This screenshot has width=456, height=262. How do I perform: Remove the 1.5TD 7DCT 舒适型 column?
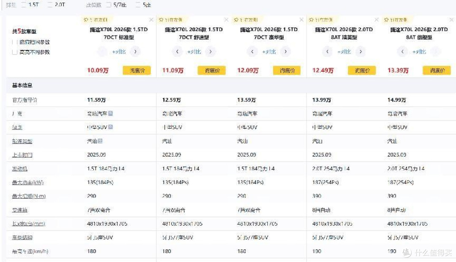pyautogui.click(x=226, y=20)
